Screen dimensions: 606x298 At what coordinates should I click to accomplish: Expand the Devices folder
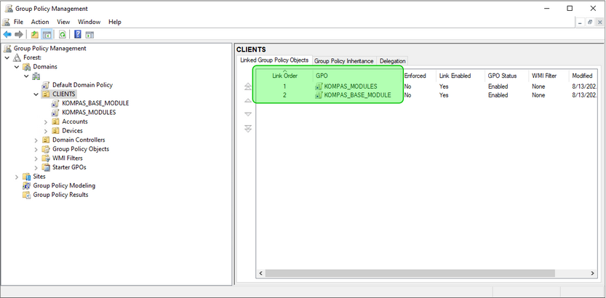46,131
